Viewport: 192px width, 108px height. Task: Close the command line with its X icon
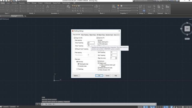37,104
